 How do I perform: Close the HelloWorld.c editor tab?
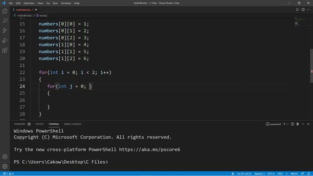tap(36, 10)
